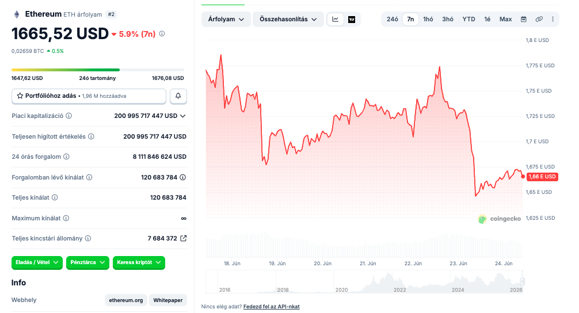This screenshot has height=313, width=579.
Task: Click info icon beside Teljes kínálat
Action: [x=55, y=197]
